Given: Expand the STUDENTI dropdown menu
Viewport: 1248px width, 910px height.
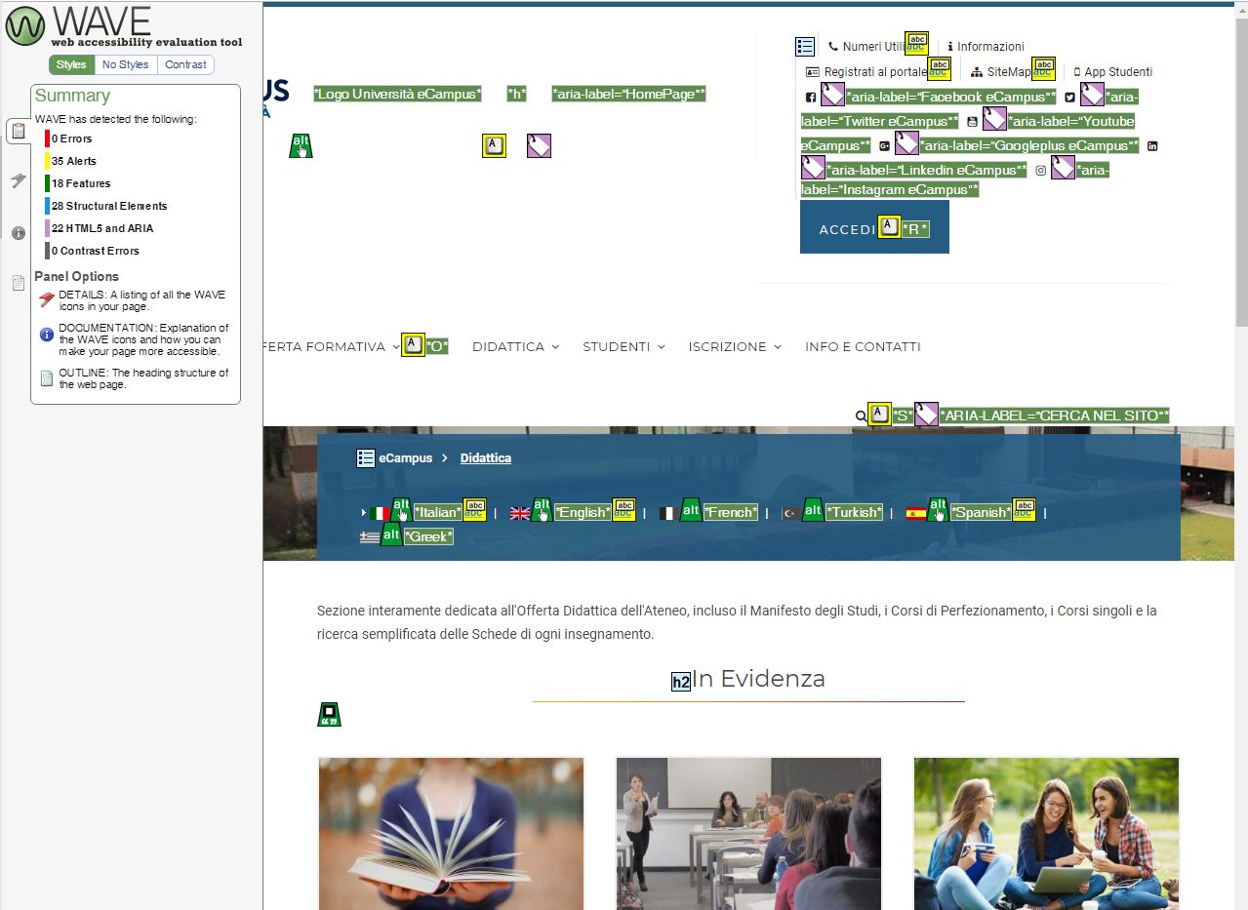Looking at the screenshot, I should 624,346.
